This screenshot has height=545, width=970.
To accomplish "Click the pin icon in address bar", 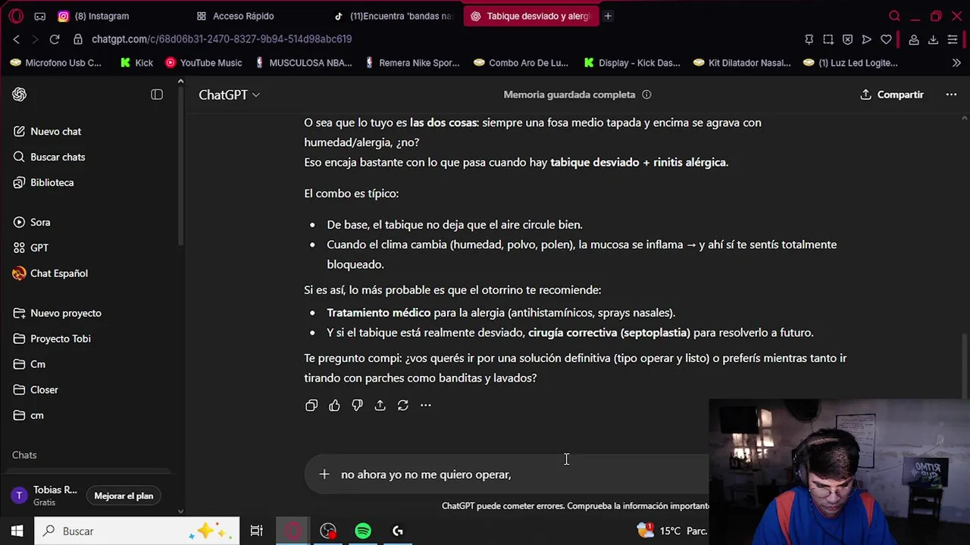I will click(809, 39).
